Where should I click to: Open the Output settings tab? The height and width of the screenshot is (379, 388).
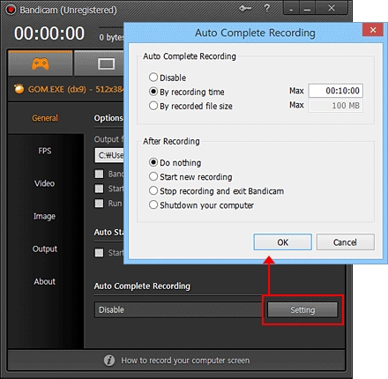pyautogui.click(x=45, y=249)
